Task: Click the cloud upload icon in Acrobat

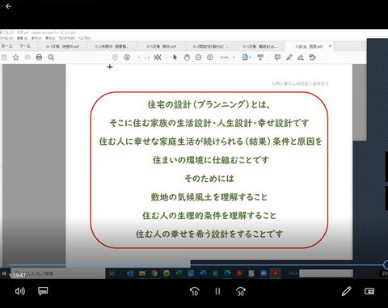Action: click(x=27, y=57)
